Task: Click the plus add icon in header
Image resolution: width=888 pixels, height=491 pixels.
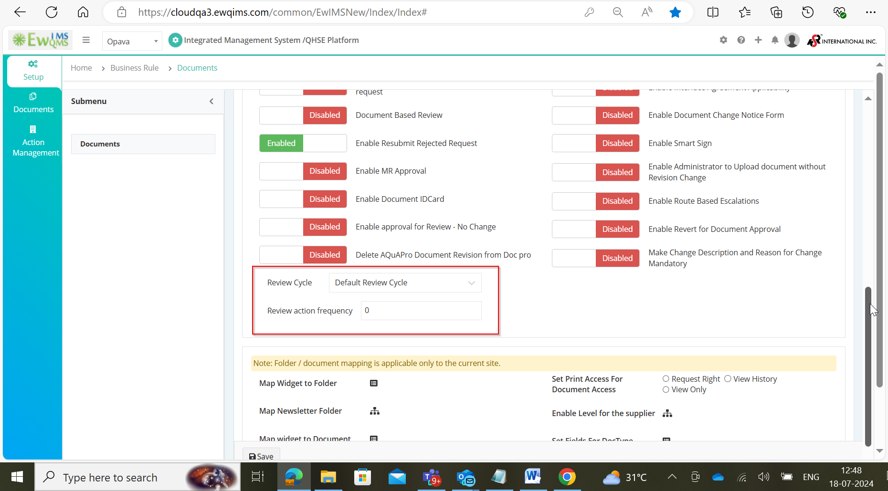Action: tap(758, 40)
